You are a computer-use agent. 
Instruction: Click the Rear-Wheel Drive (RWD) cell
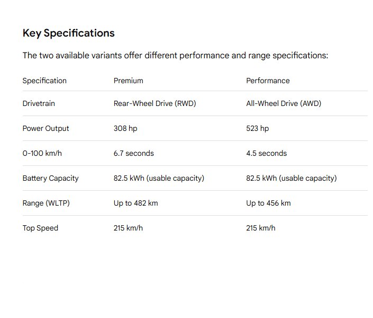(154, 103)
